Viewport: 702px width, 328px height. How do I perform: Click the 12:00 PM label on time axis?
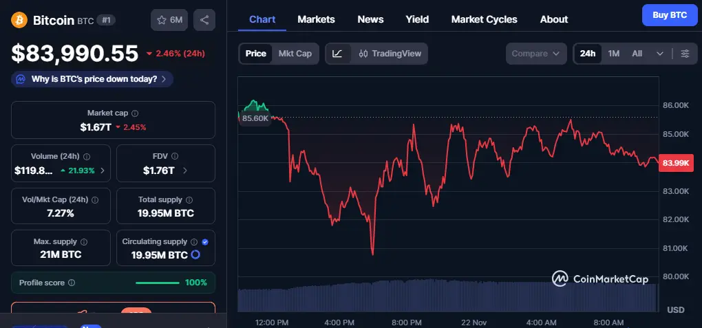click(272, 322)
